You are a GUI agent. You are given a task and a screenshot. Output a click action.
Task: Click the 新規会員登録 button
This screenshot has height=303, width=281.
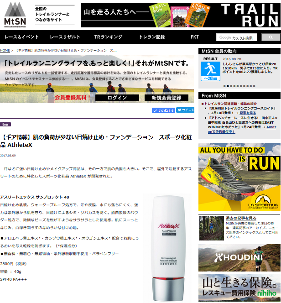click(167, 98)
